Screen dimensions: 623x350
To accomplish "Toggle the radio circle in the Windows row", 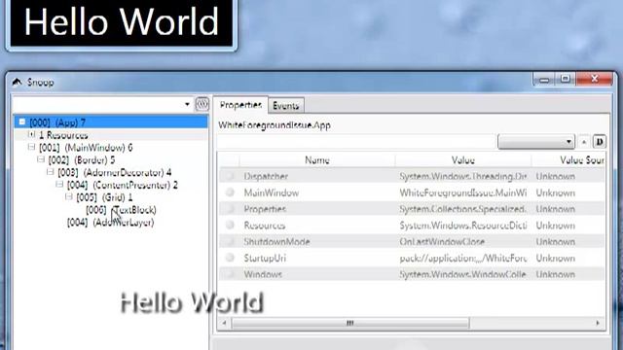I will pyautogui.click(x=230, y=274).
